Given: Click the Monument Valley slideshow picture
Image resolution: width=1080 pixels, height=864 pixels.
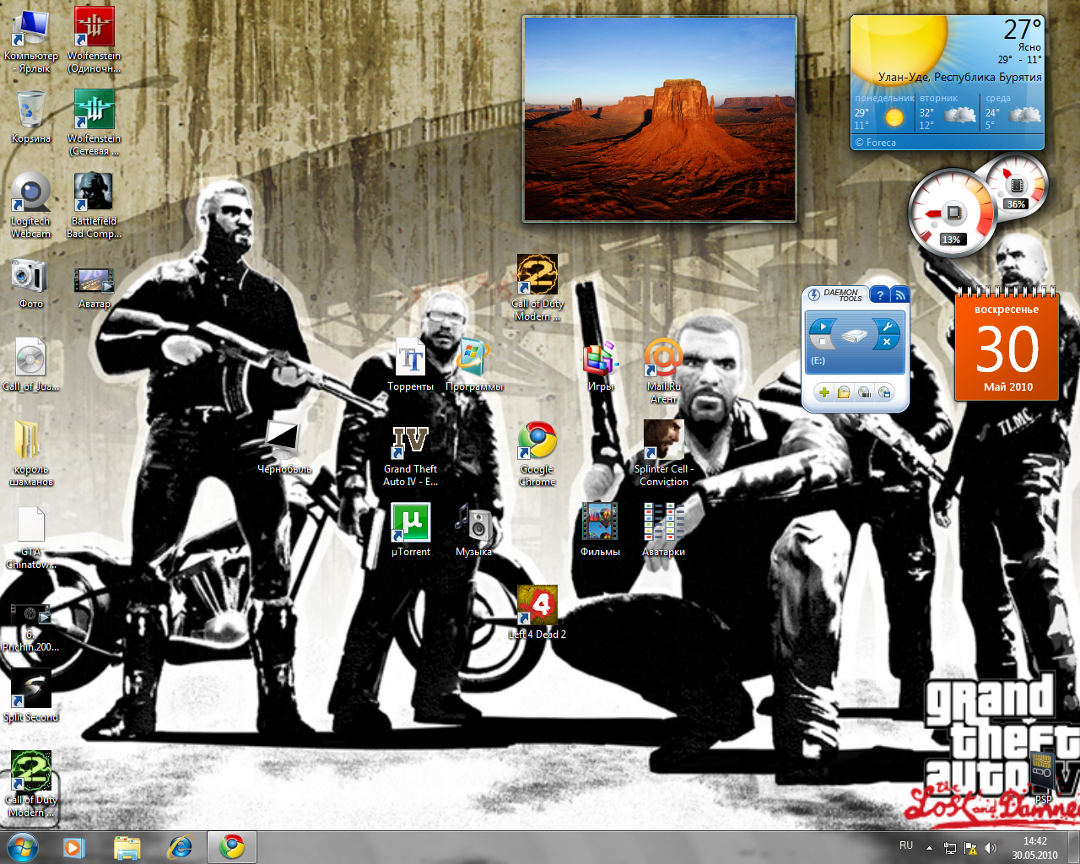Looking at the screenshot, I should pos(660,119).
